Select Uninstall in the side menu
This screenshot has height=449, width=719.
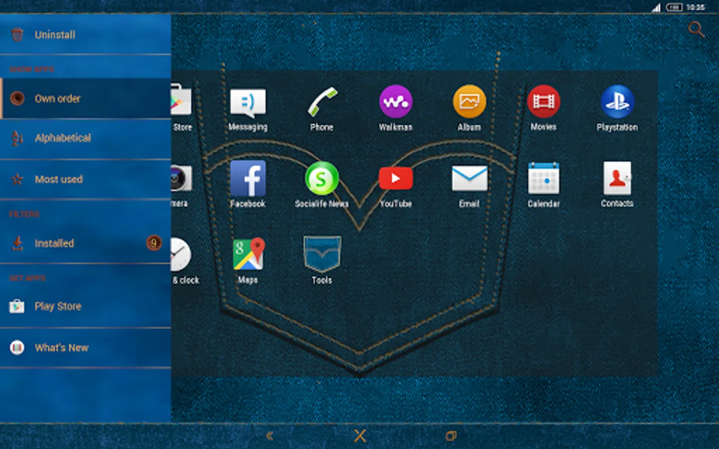click(x=85, y=34)
